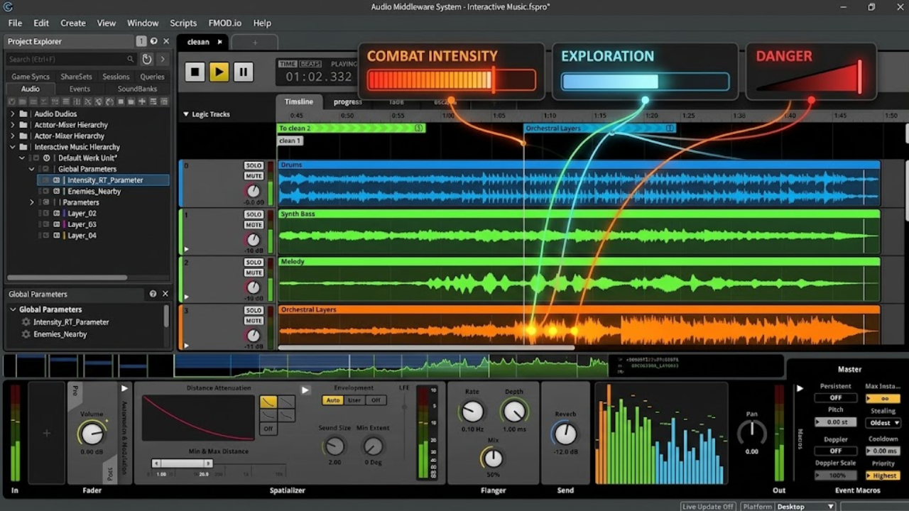The width and height of the screenshot is (909, 511).
Task: Turn the Fader Volume knob
Action: coord(92,433)
